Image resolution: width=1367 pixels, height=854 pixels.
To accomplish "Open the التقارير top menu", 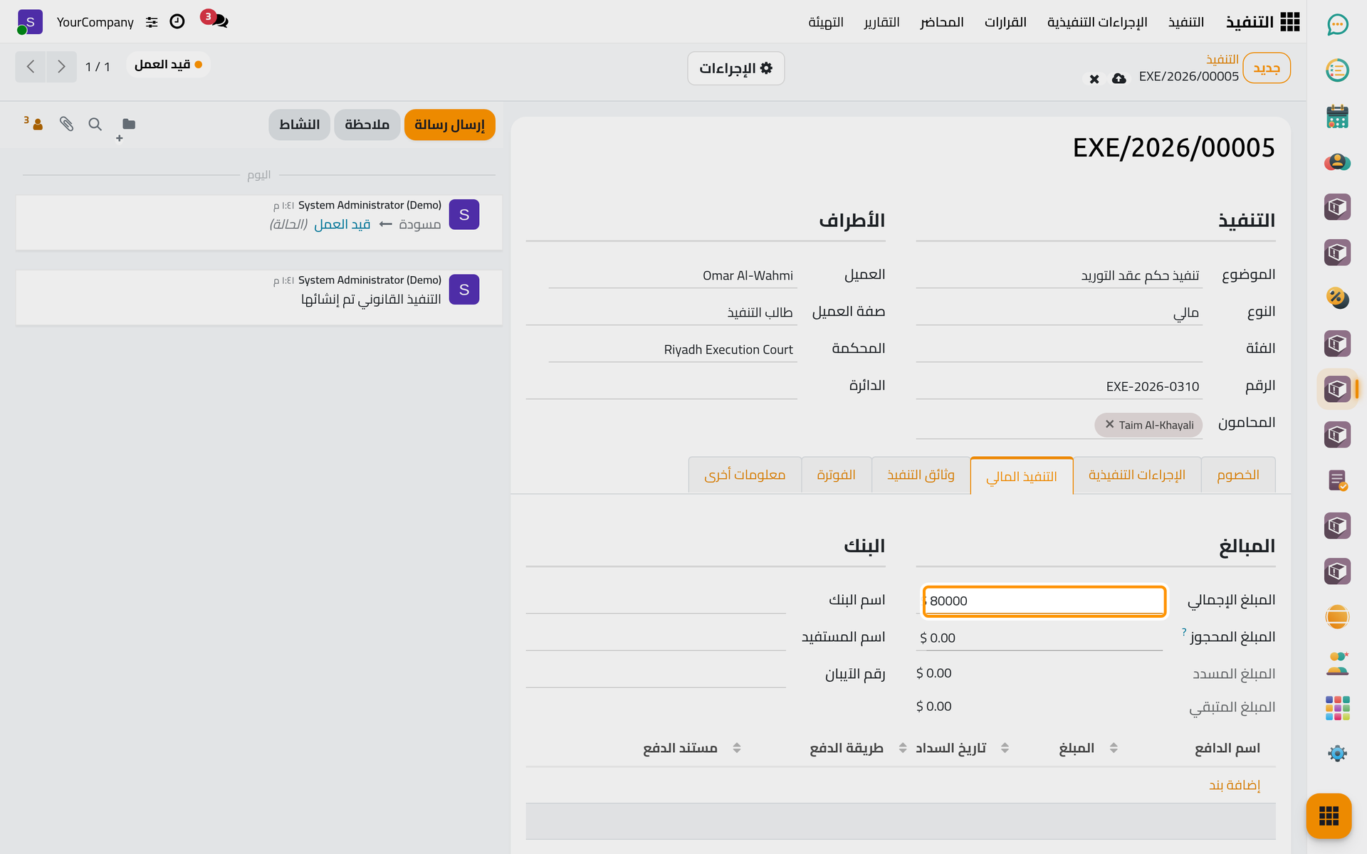I will click(x=881, y=22).
